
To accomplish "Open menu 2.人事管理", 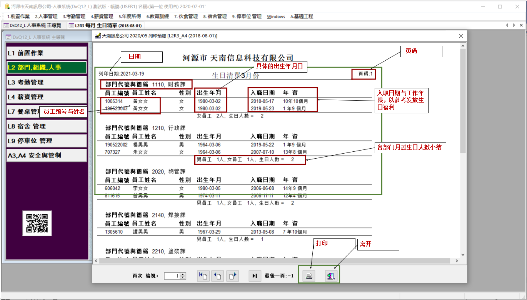I will click(x=46, y=17).
